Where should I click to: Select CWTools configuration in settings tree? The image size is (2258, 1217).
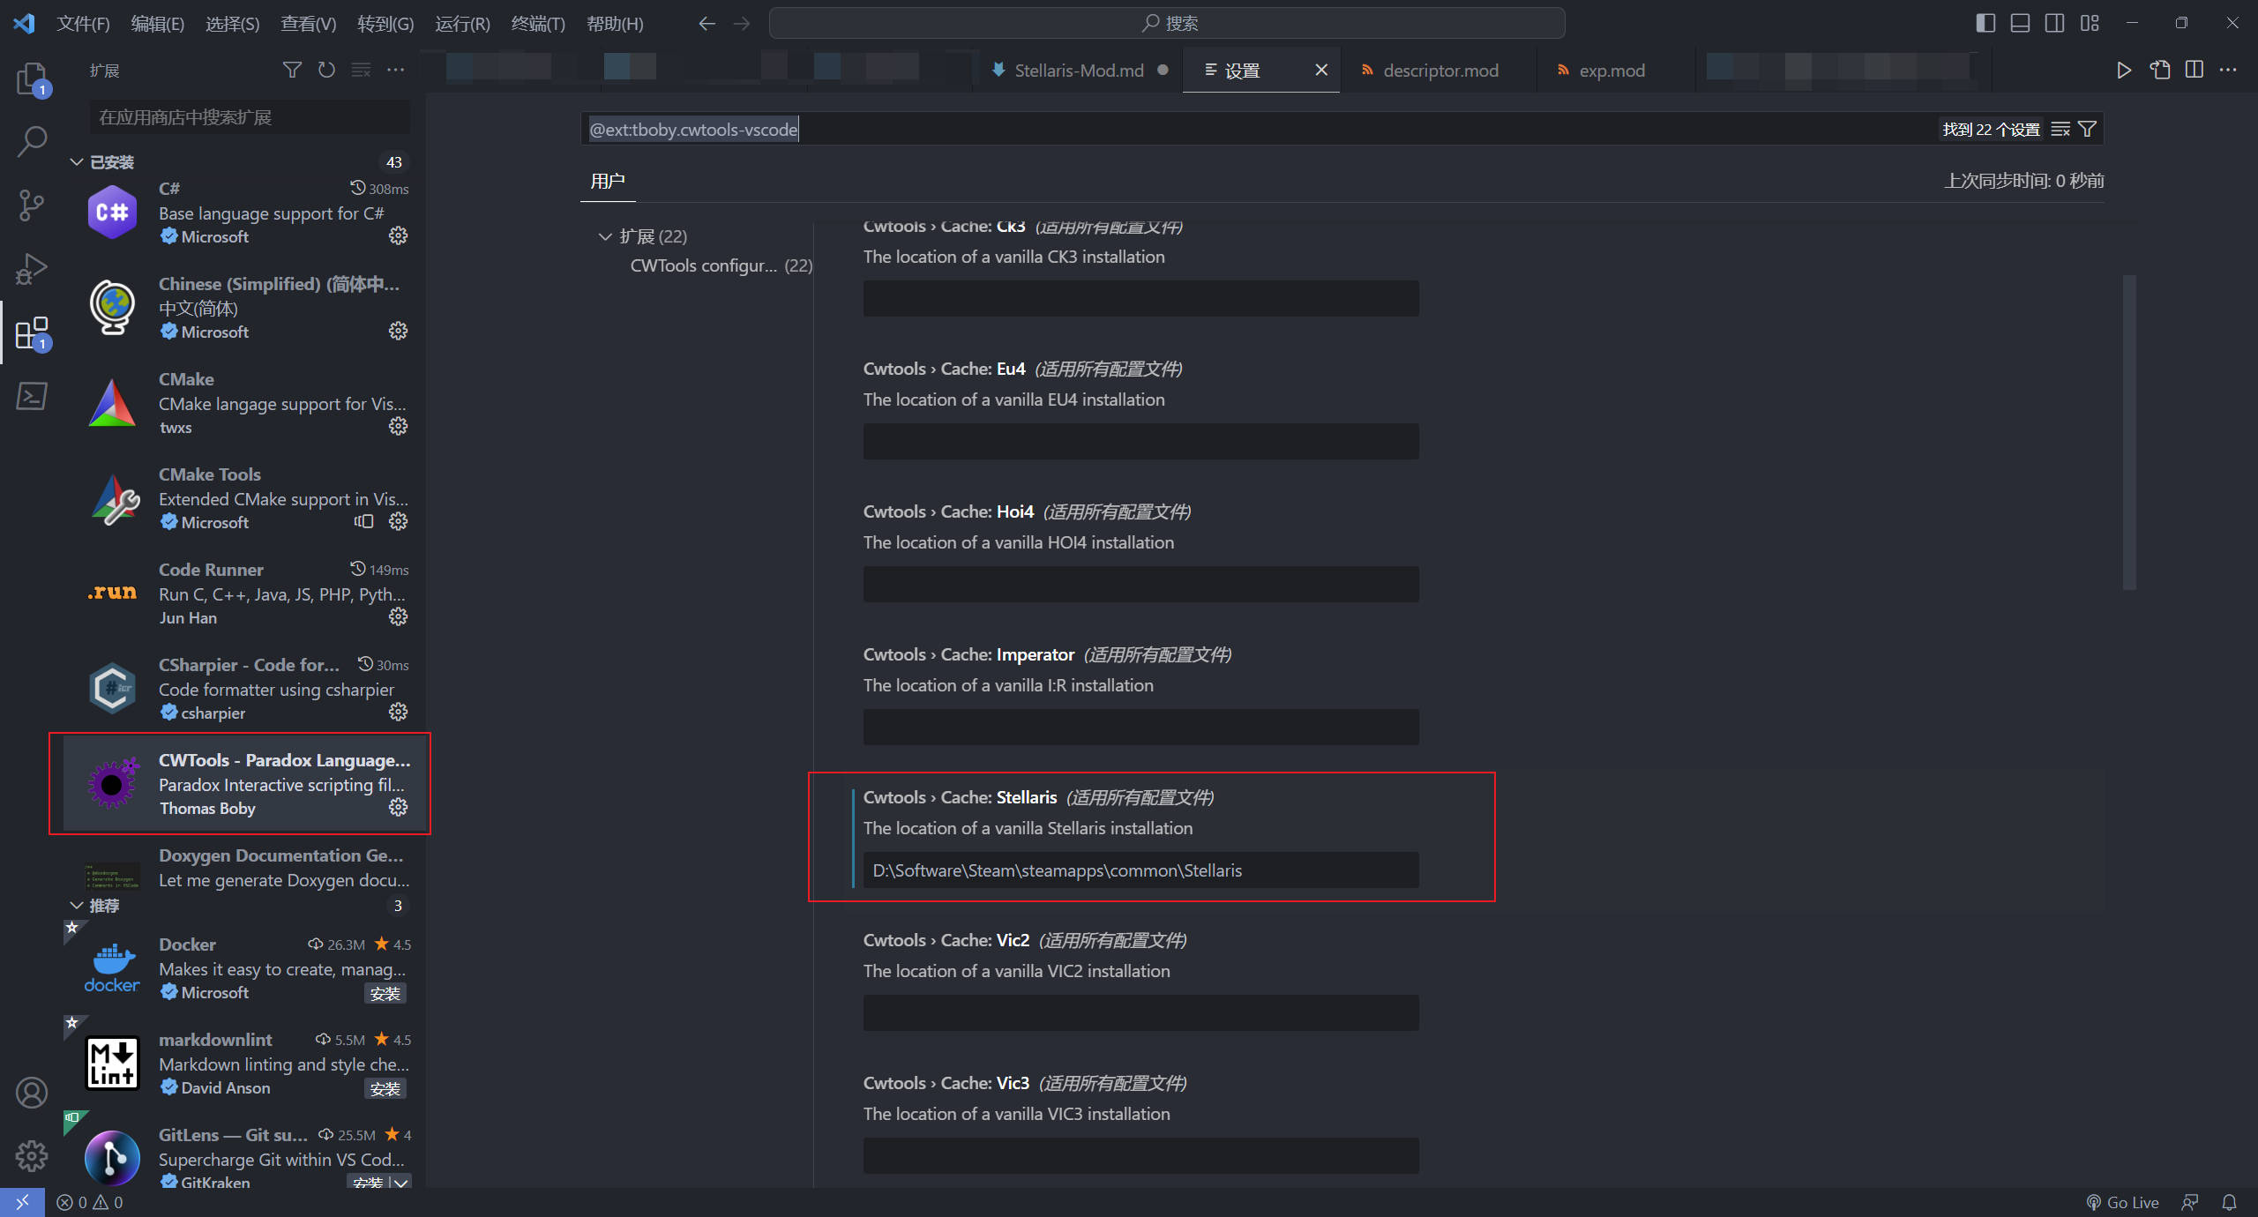click(x=721, y=265)
